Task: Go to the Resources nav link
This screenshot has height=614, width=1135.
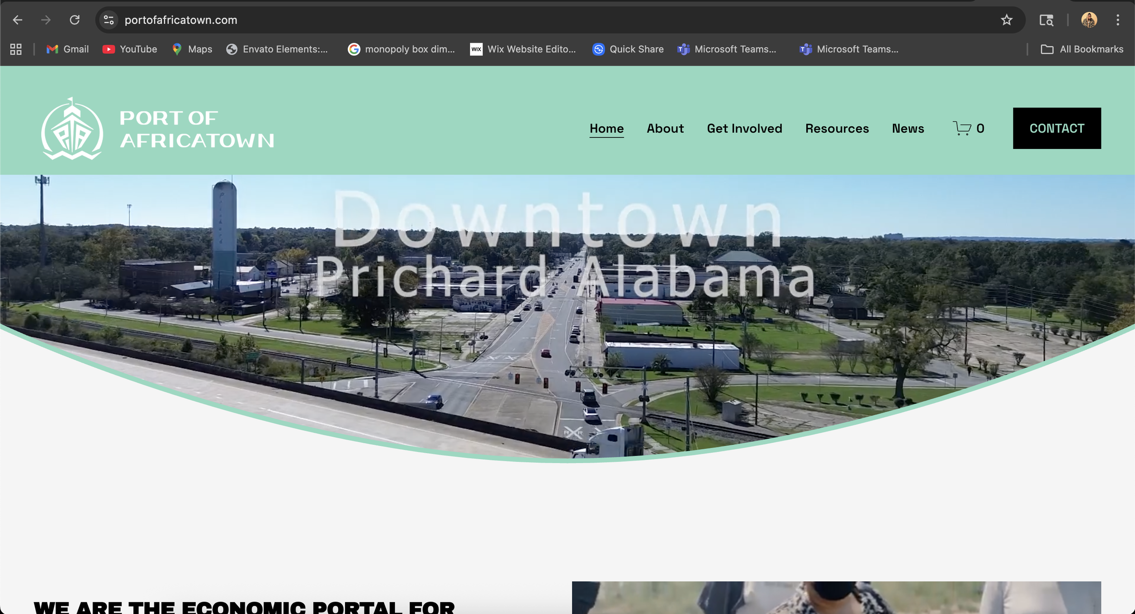Action: click(x=837, y=129)
